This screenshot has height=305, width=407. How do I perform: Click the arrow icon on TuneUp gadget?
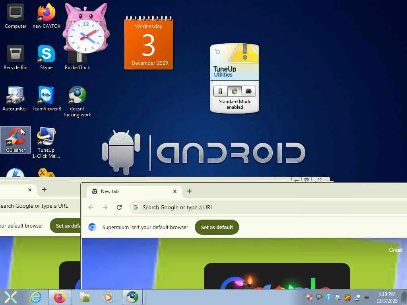[217, 51]
